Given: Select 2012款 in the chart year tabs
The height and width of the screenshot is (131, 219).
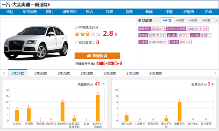Looking at the screenshot, I should 109,73.
